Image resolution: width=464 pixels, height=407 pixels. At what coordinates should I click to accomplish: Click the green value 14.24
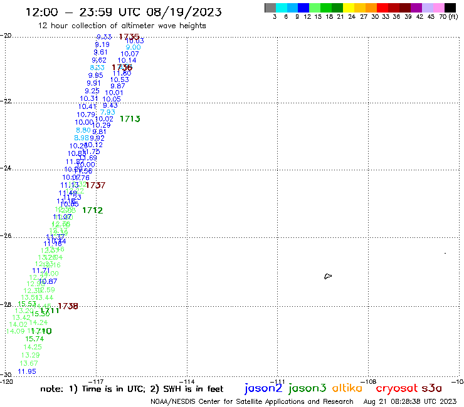[x=38, y=322]
